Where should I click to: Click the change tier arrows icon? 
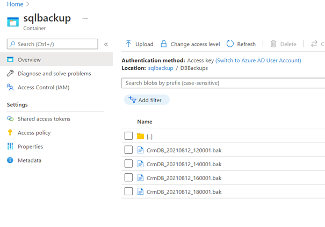(x=314, y=44)
